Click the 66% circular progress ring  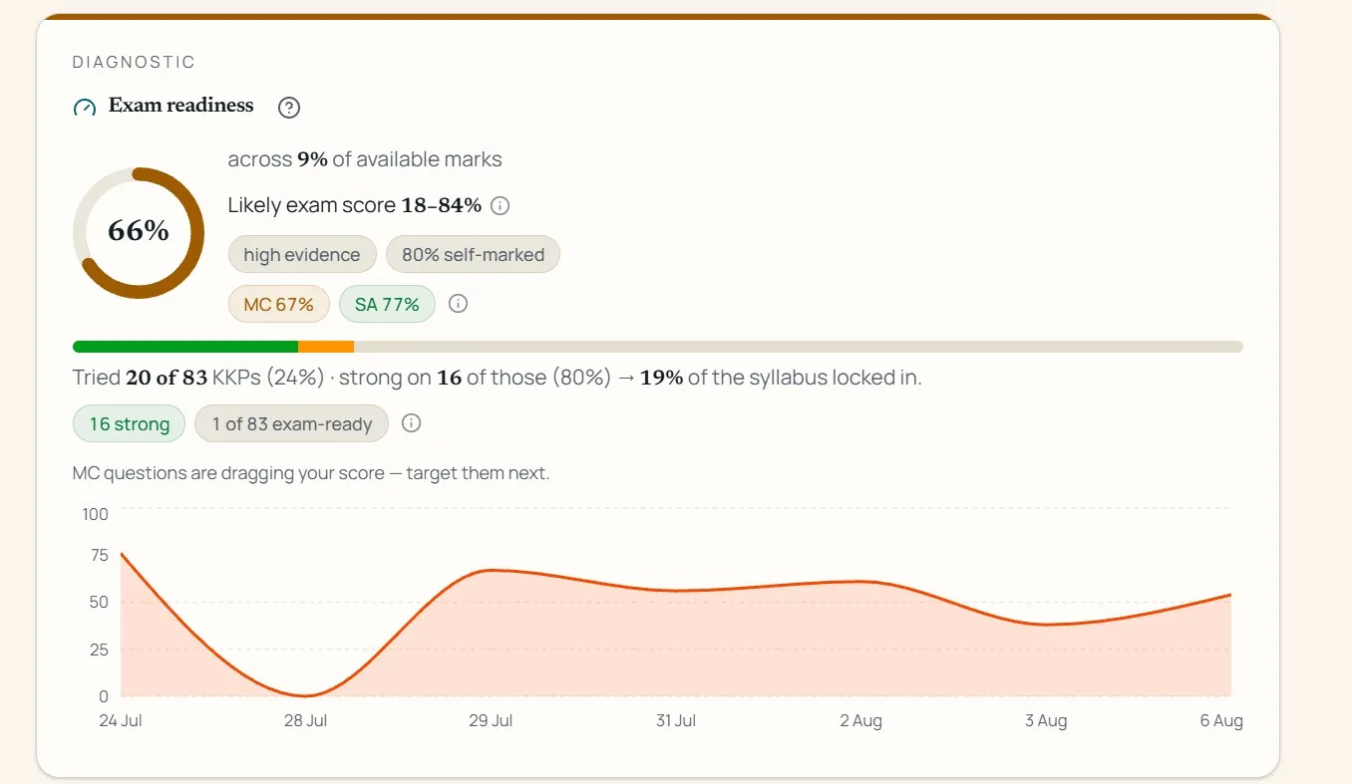[139, 232]
